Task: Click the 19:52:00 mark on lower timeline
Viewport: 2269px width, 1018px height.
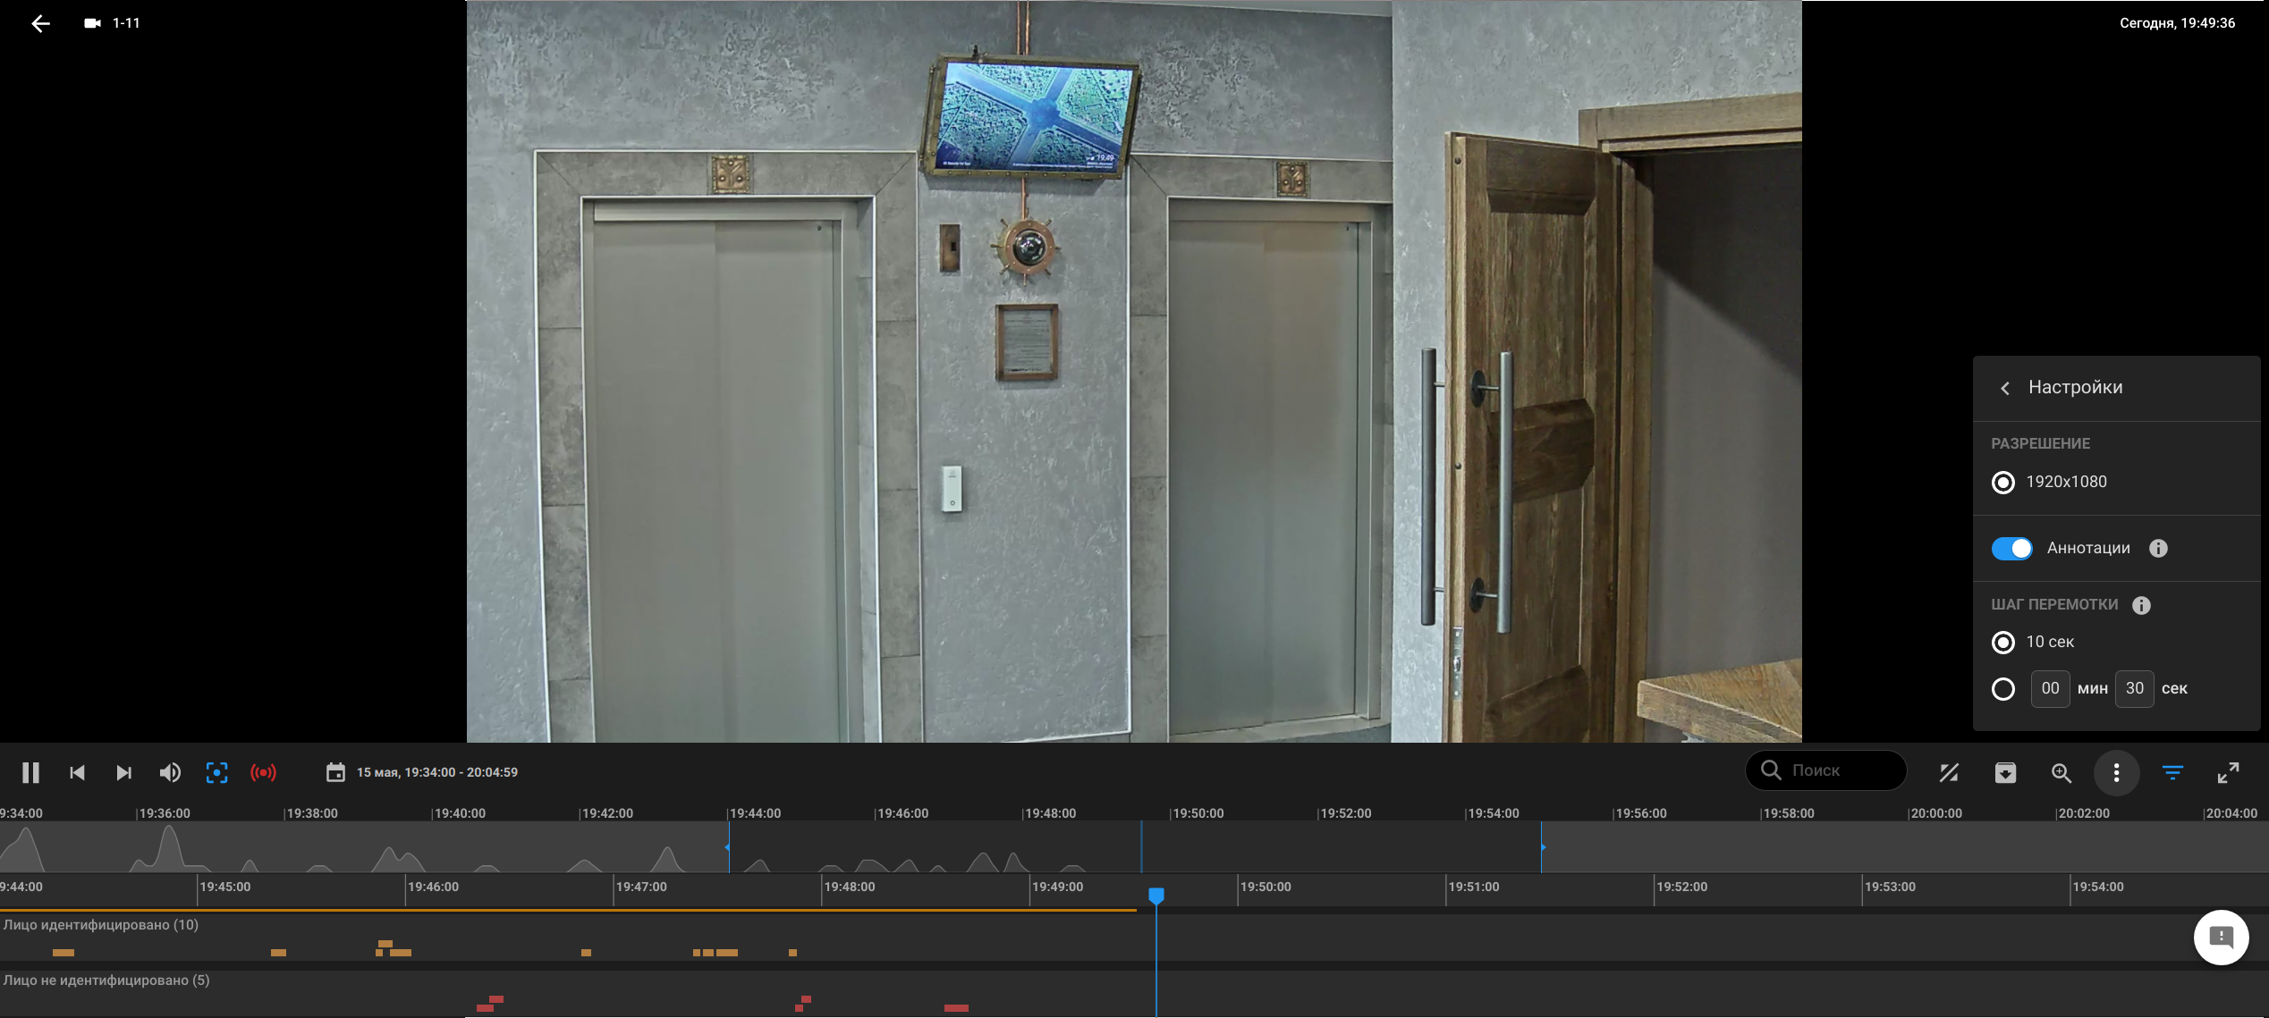Action: pyautogui.click(x=1681, y=887)
